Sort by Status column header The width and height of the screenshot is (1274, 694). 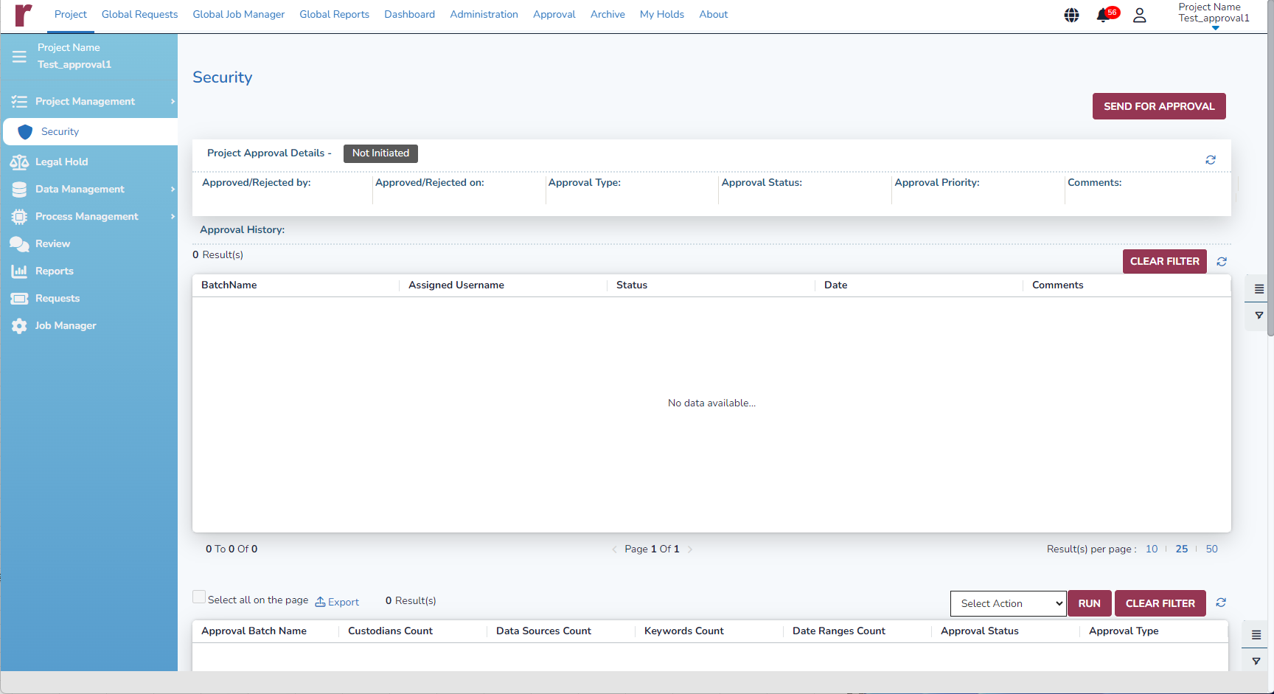pyautogui.click(x=632, y=285)
